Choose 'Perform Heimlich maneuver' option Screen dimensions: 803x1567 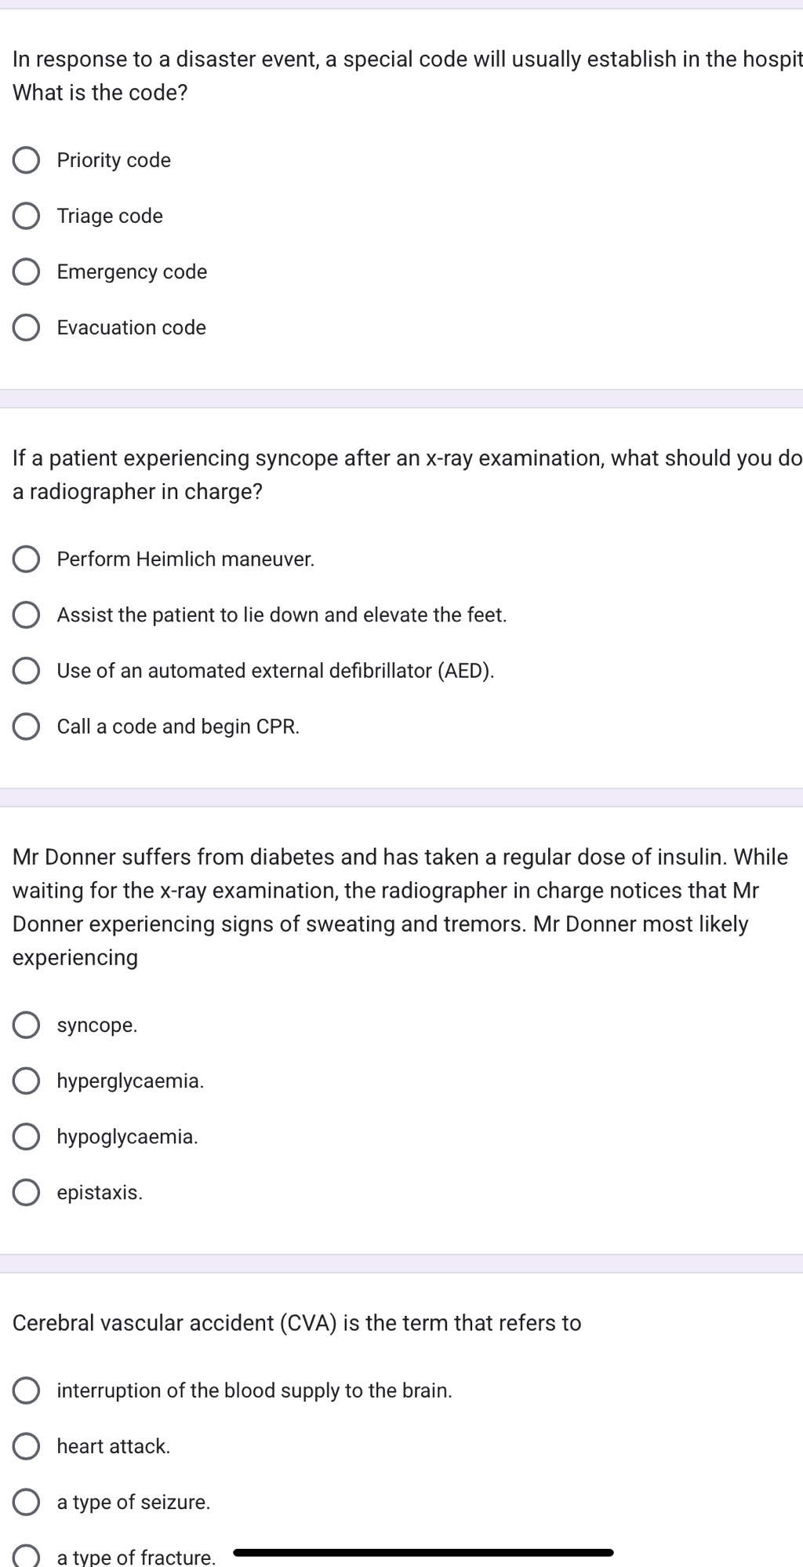27,559
